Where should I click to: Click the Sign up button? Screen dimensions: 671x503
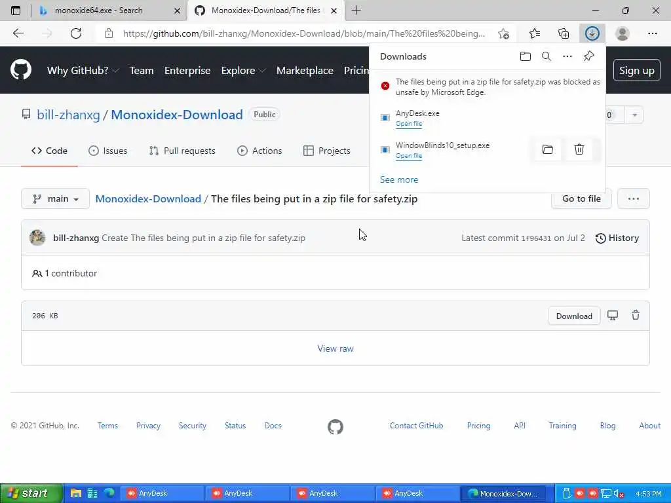637,70
